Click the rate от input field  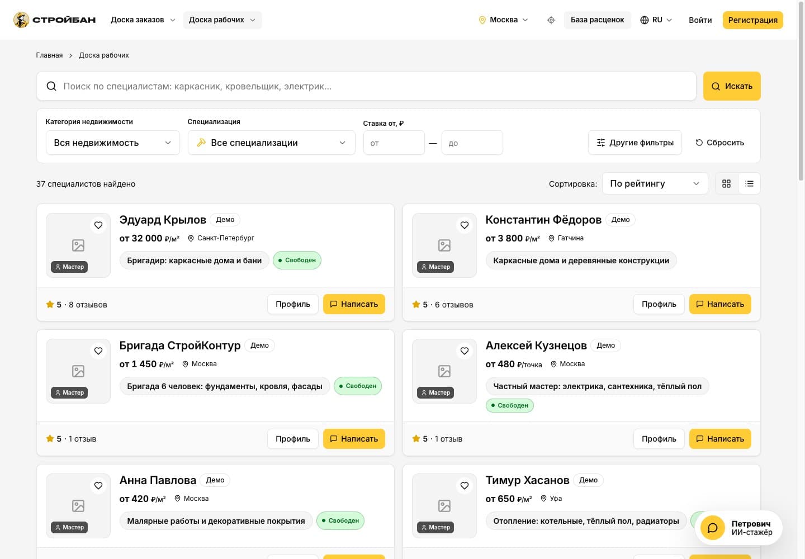pos(394,143)
